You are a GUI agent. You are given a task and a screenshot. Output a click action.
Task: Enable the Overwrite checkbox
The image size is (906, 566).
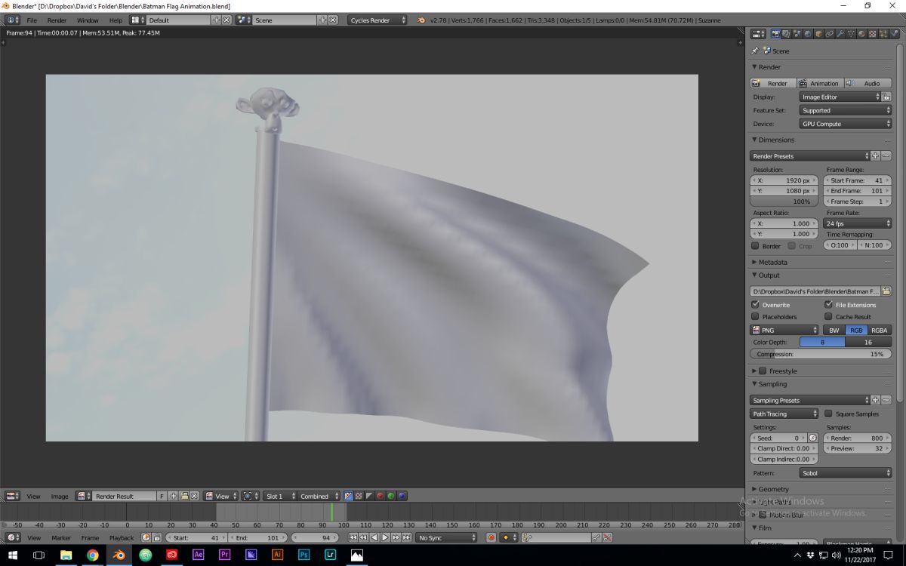(756, 304)
